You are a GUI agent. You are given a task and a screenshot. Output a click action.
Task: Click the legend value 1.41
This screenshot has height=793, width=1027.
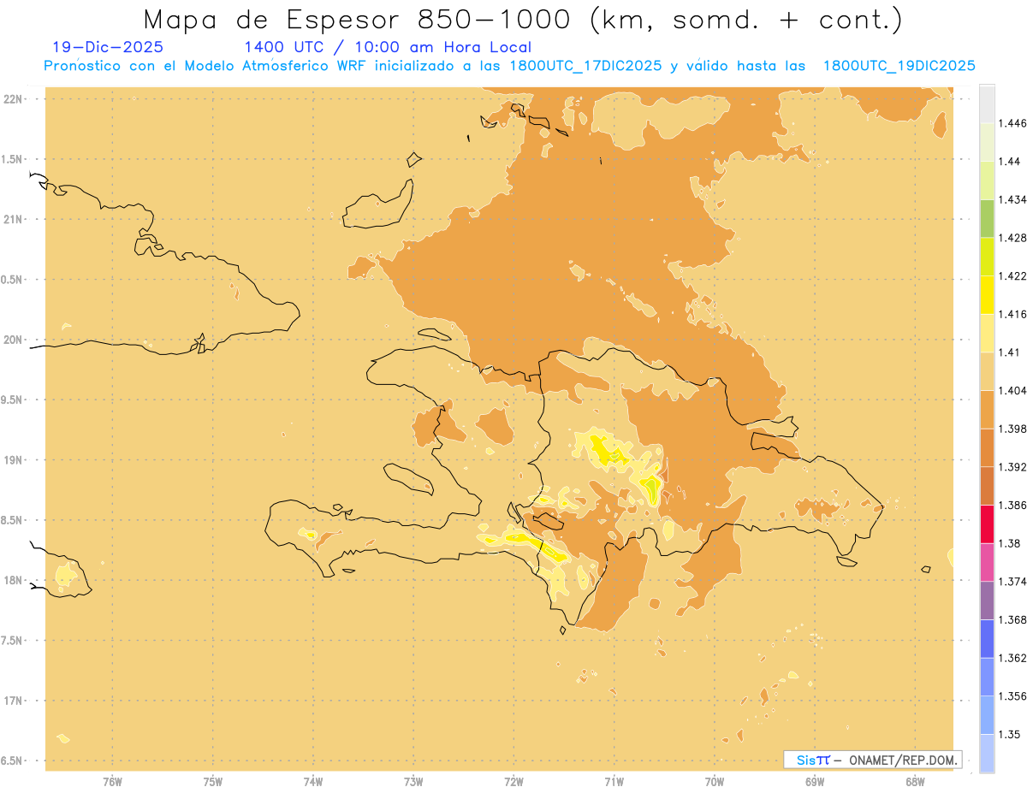tap(1010, 352)
